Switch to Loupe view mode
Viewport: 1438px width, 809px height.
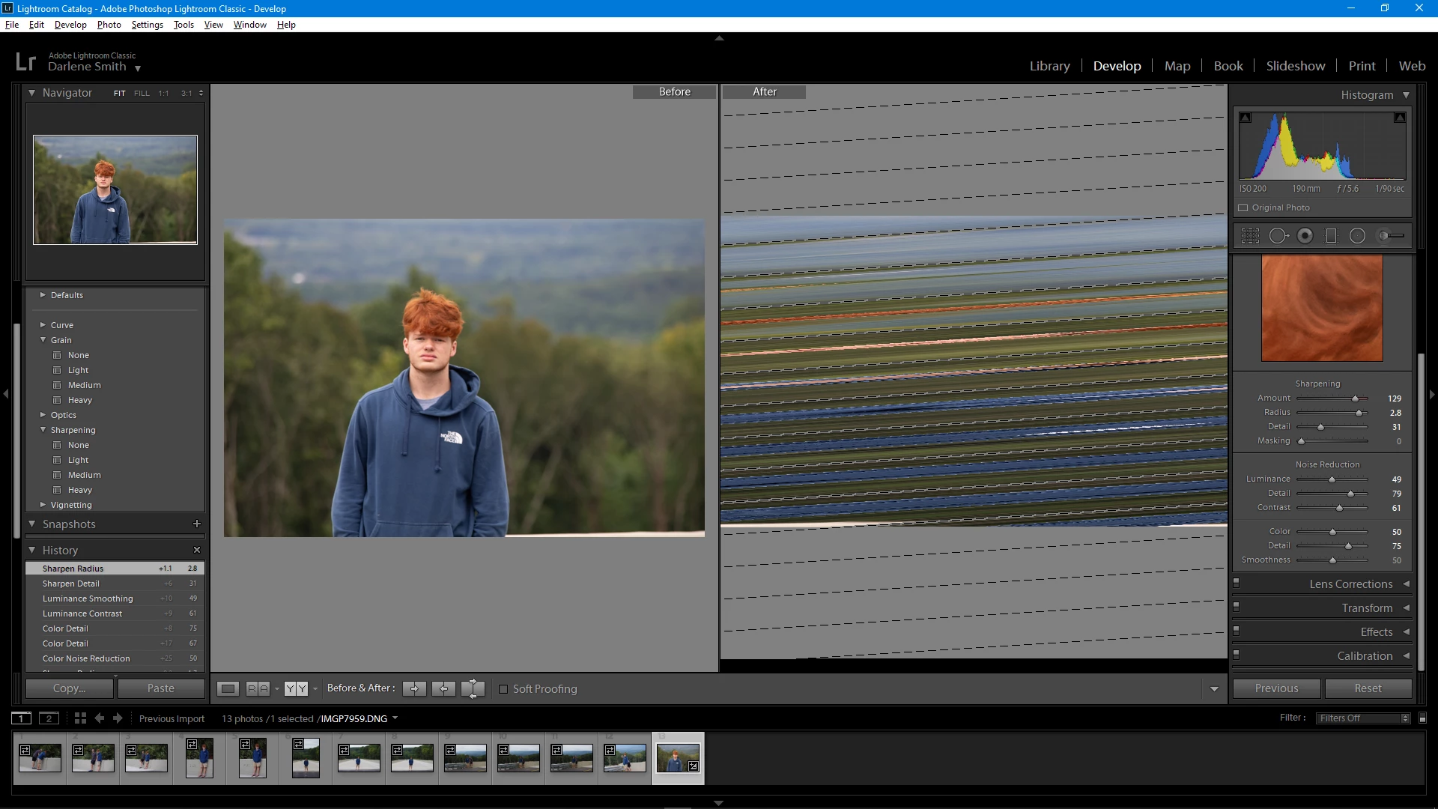click(x=228, y=688)
